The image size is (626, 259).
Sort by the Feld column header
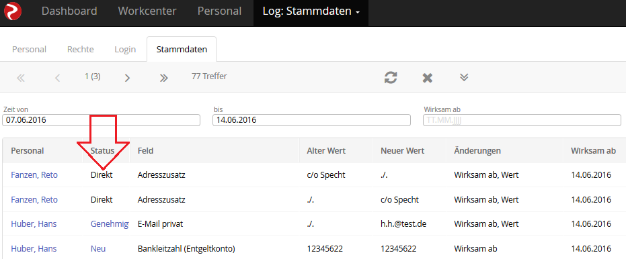145,151
